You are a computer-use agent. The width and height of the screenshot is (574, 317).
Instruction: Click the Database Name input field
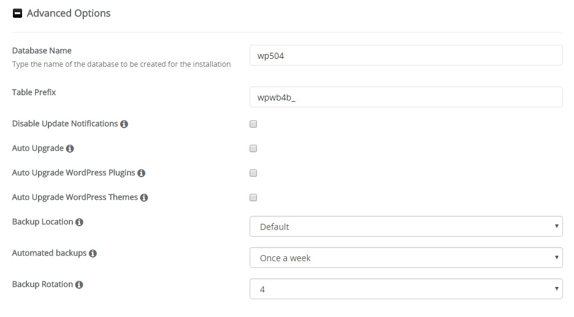[x=406, y=55]
